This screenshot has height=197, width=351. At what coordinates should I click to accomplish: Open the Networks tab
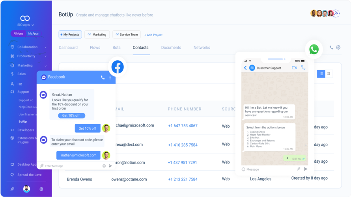(x=202, y=48)
